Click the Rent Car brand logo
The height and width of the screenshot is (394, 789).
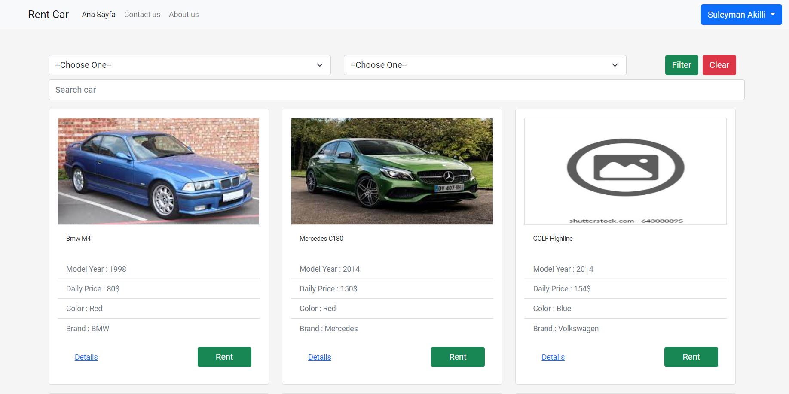(48, 14)
